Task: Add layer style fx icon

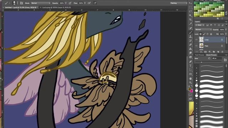Action: (201, 52)
